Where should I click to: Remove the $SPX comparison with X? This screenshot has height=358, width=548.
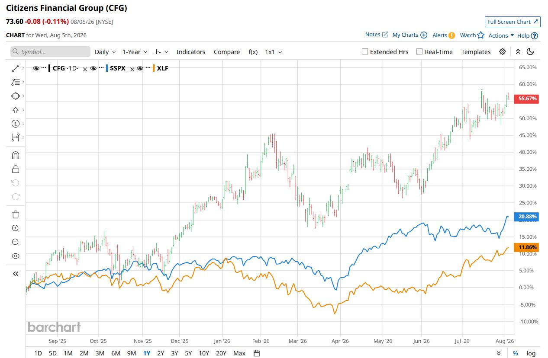85,69
